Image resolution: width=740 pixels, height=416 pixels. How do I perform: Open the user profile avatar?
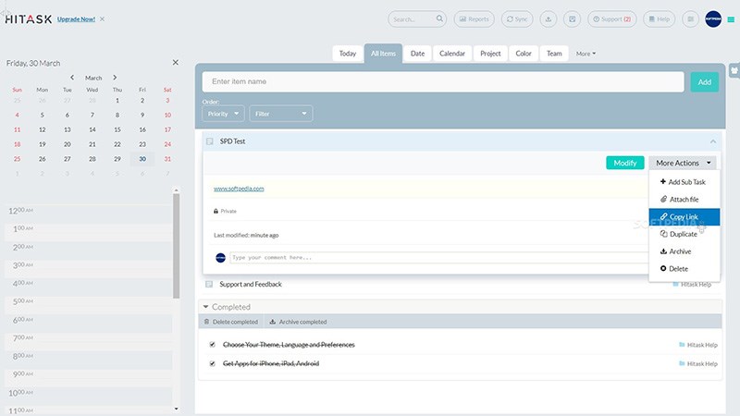coord(713,19)
